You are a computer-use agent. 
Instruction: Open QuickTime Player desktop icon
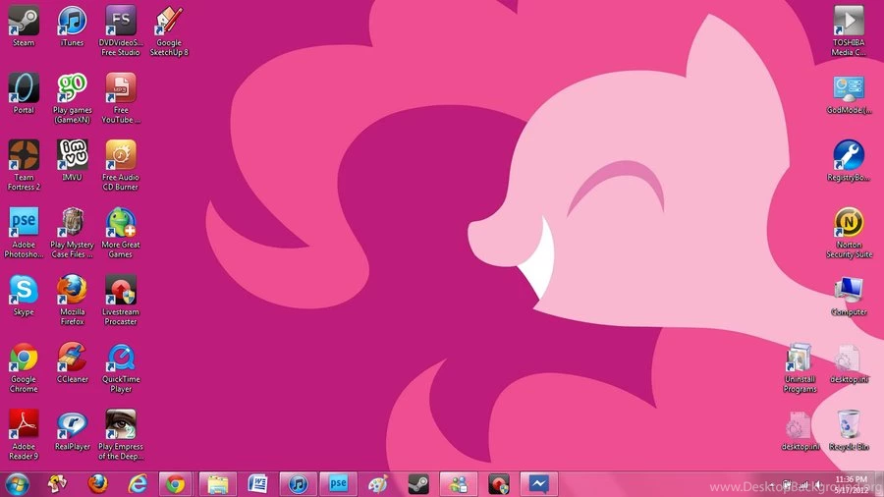tap(120, 359)
